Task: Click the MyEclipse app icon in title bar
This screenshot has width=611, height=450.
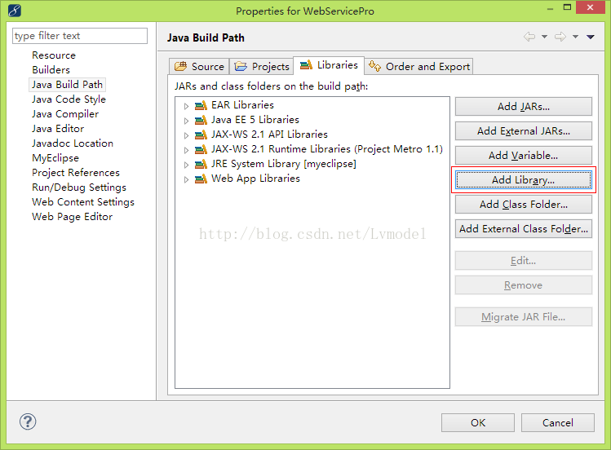Action: coord(15,11)
